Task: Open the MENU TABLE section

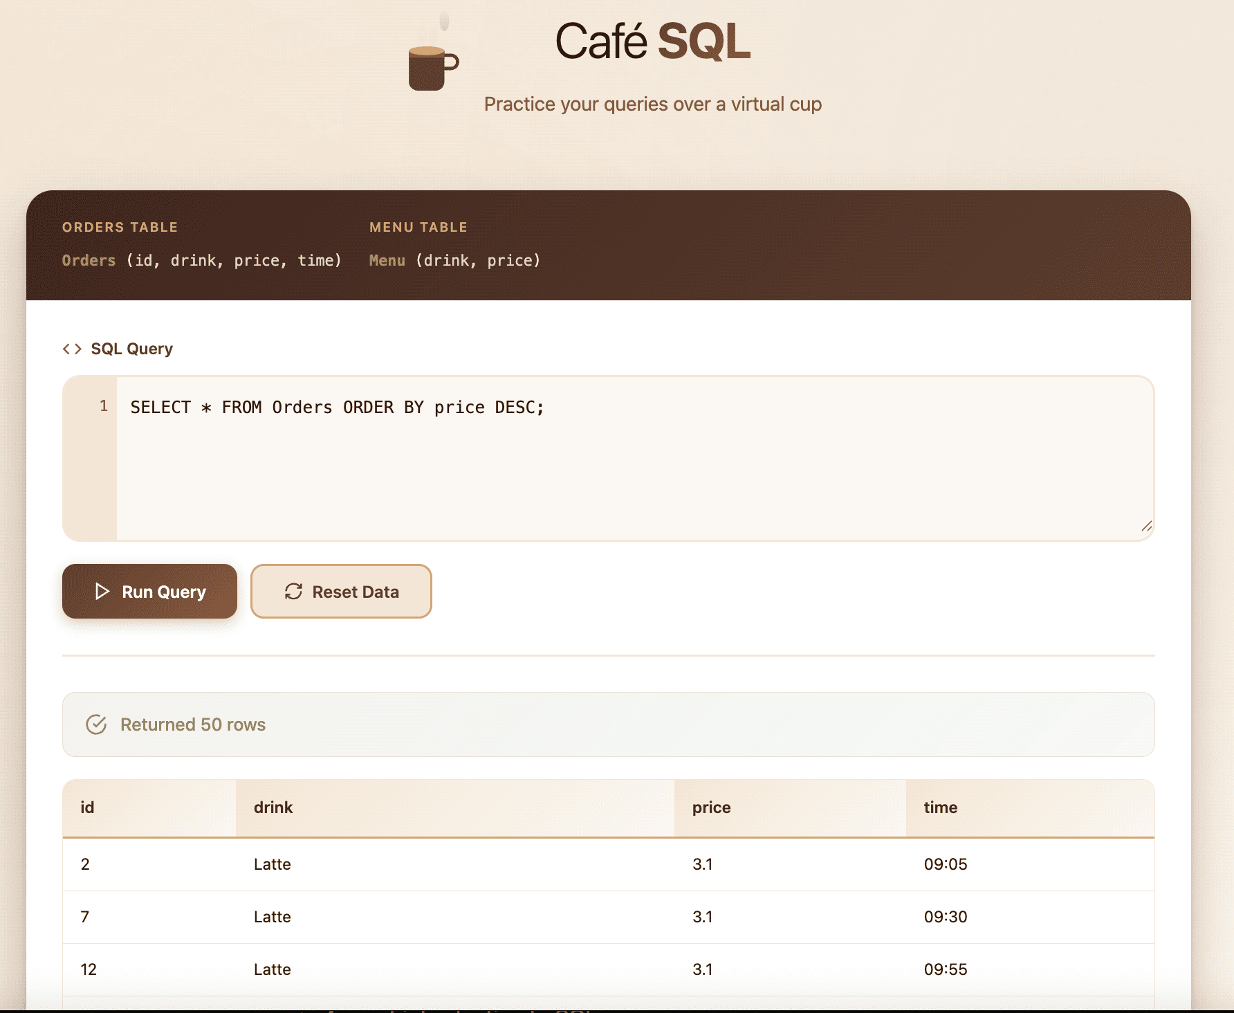Action: (418, 227)
